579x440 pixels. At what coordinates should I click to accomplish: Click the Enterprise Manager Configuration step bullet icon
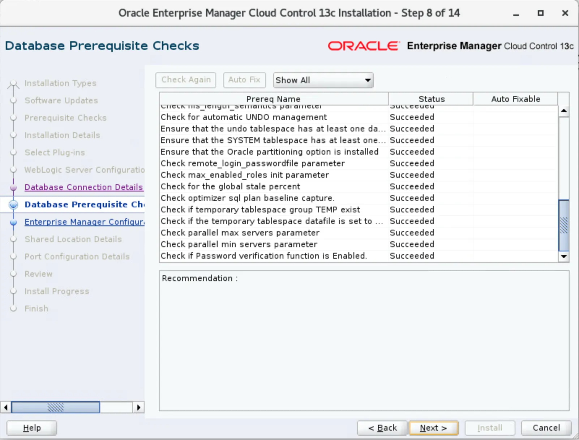point(13,222)
